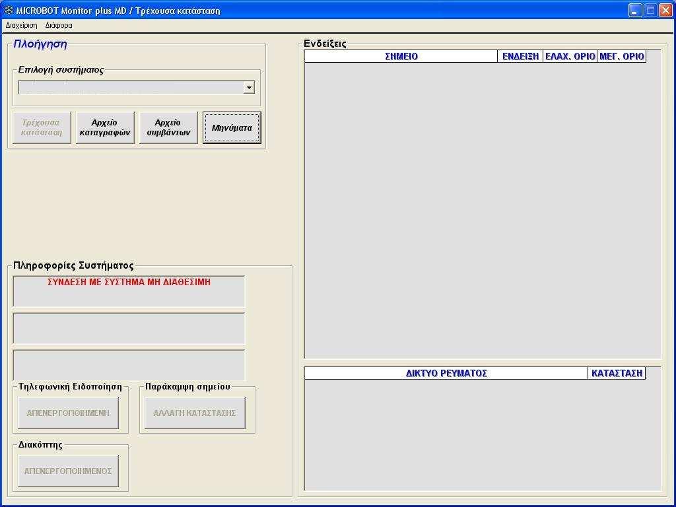Click the ΕΛΑΧ. ΟΡΙΟ column header

[570, 57]
